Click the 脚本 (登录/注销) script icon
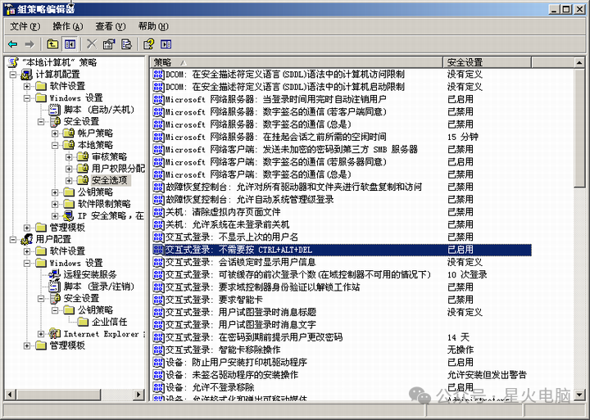Image resolution: width=590 pixels, height=420 pixels. pyautogui.click(x=55, y=287)
